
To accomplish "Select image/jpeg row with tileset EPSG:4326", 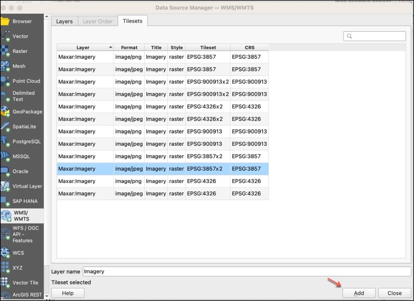I will 163,193.
